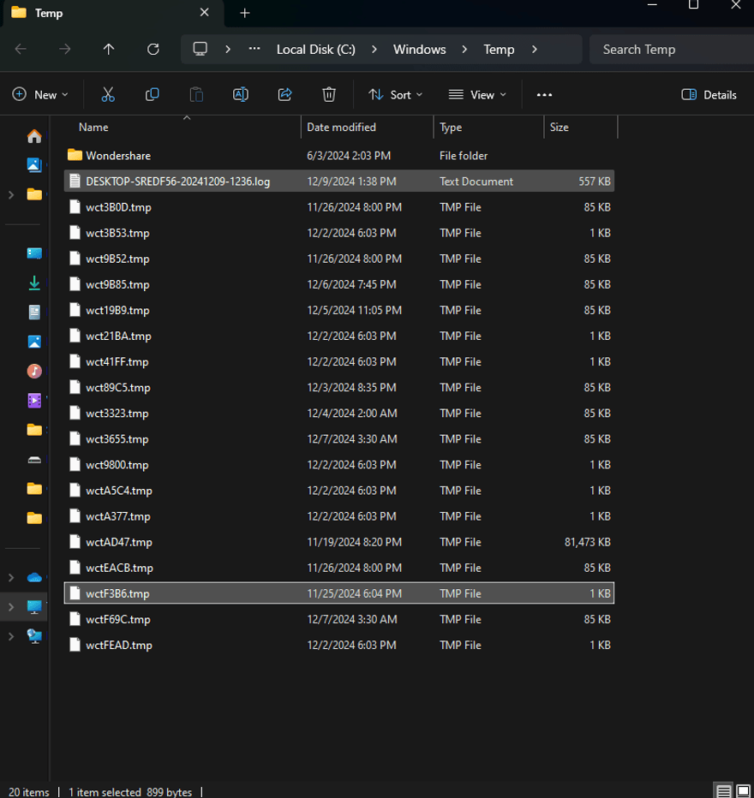Sort by the Type column header
The image size is (754, 798).
coord(488,128)
